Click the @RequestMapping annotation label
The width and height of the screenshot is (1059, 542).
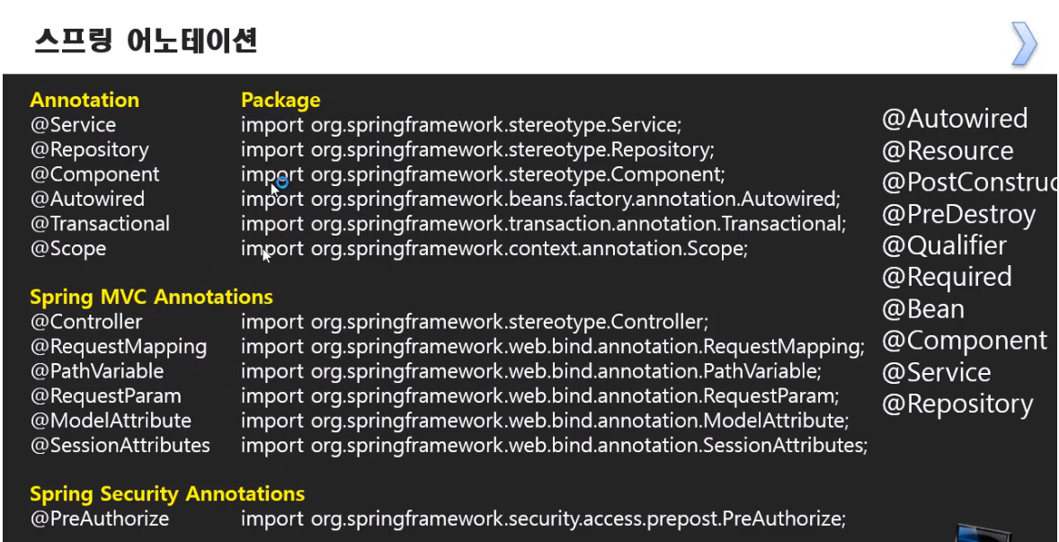(118, 347)
